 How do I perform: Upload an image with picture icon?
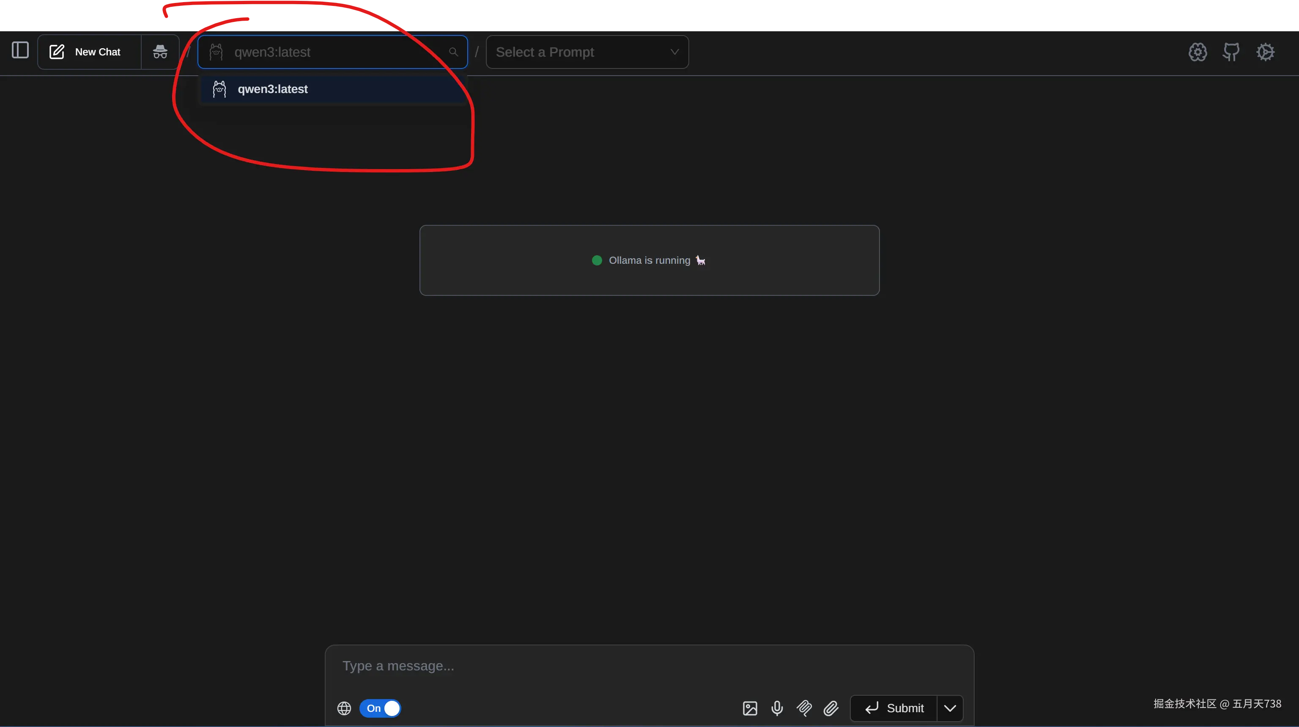[x=750, y=708]
